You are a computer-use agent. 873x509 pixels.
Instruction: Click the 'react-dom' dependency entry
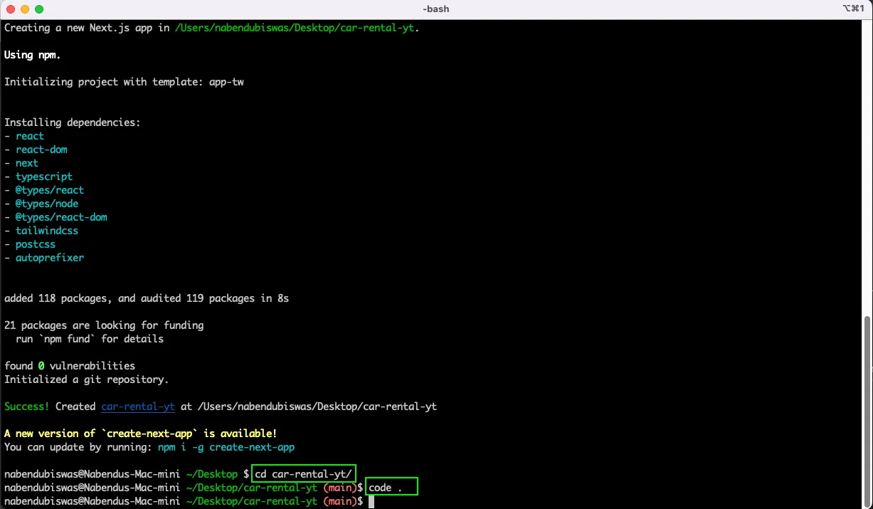tap(41, 149)
